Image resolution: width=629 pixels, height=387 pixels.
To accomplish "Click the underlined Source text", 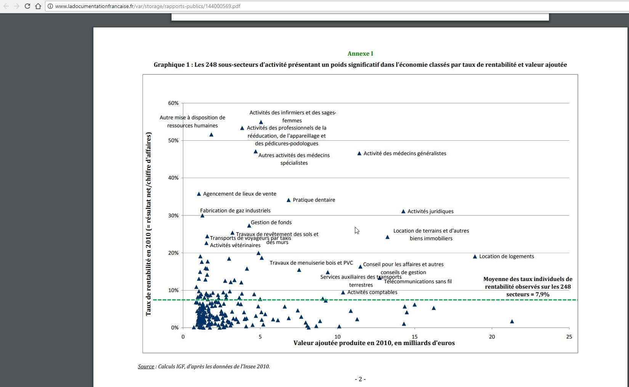I will tap(146, 366).
